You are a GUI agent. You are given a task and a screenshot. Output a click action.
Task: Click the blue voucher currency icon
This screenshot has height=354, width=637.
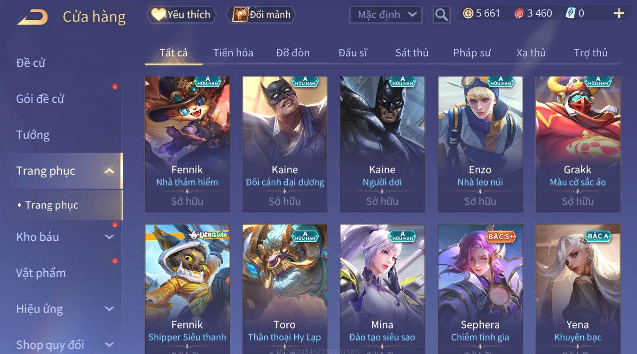[x=570, y=14]
